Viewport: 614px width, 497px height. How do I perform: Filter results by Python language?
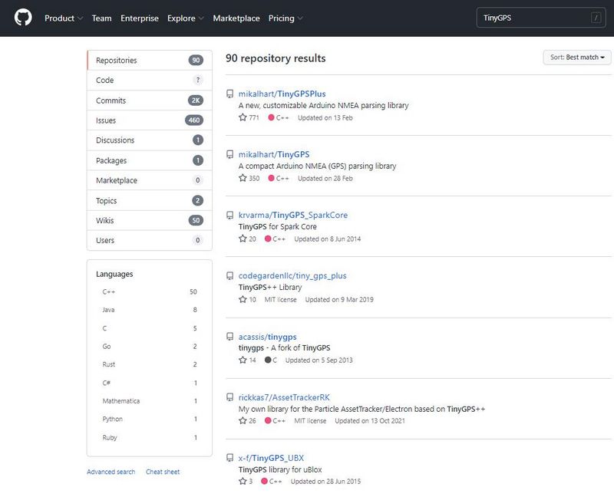[x=150, y=419]
